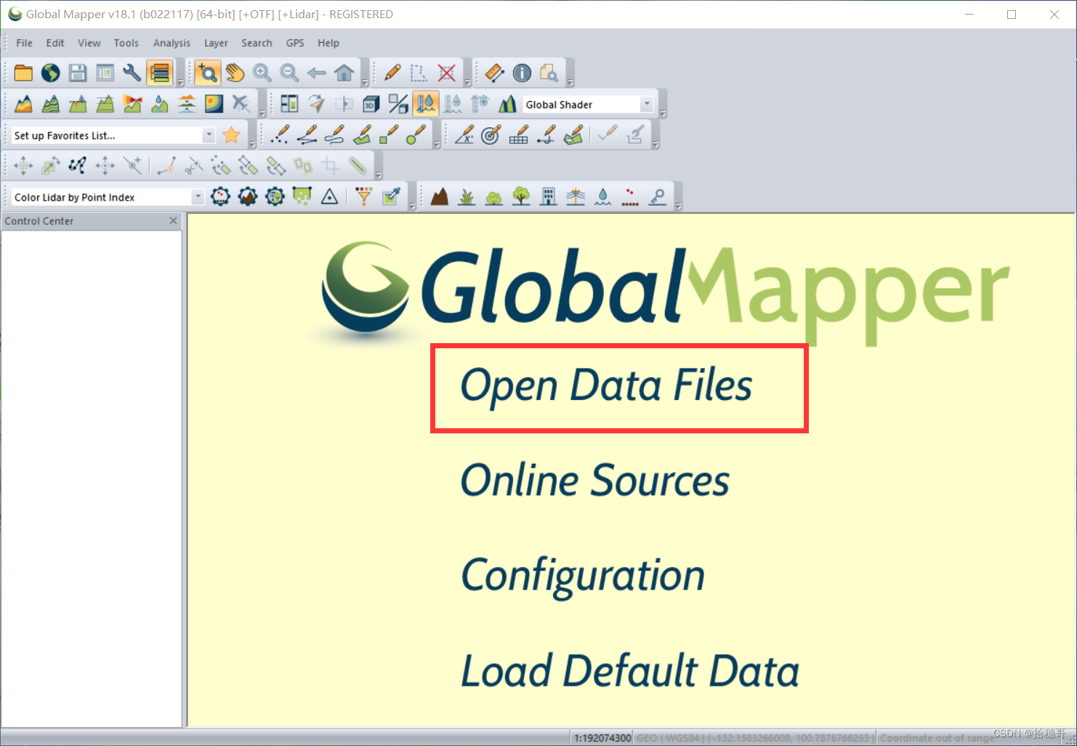Select the Digitizer pencil tool
1077x746 pixels.
pos(392,73)
